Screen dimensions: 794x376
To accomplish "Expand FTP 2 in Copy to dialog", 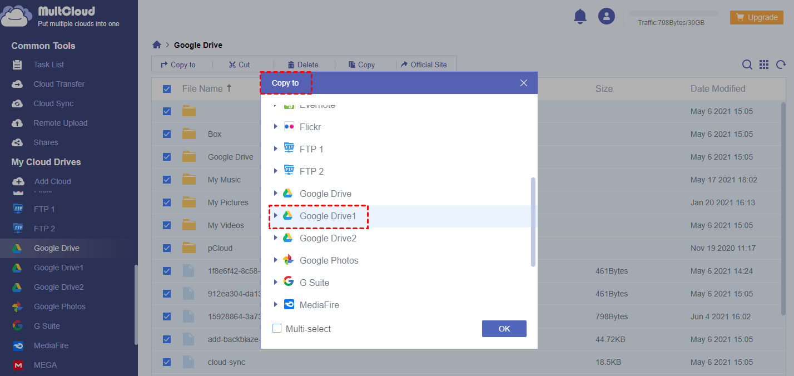I will coord(275,171).
